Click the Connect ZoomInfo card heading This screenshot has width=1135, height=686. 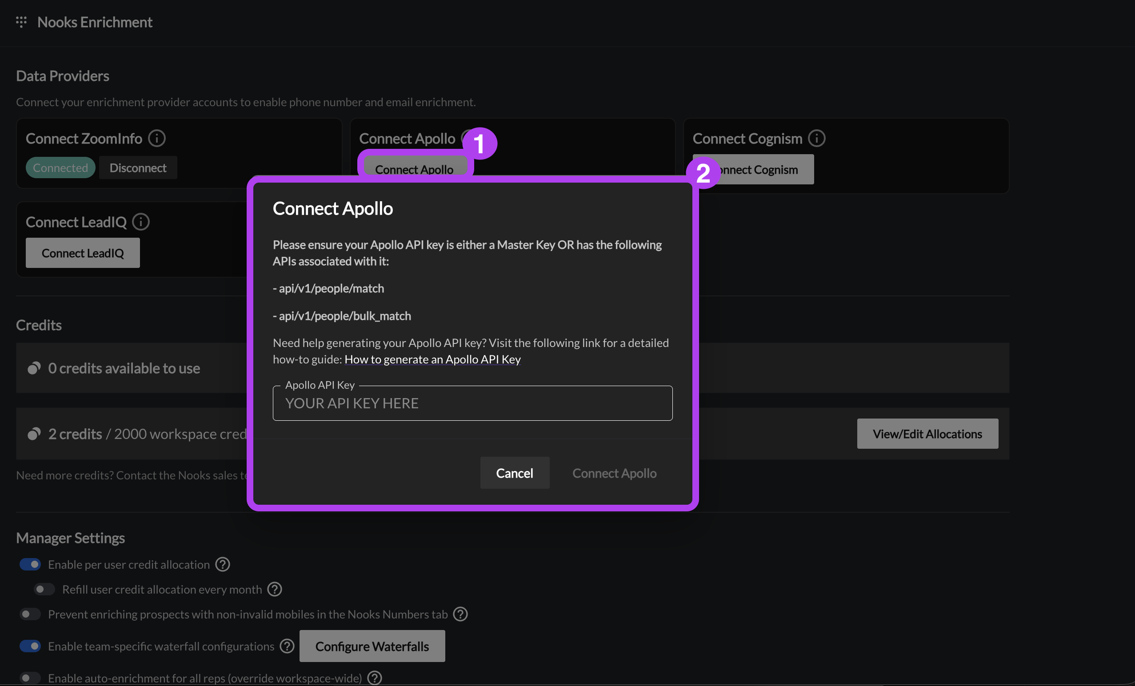click(84, 138)
